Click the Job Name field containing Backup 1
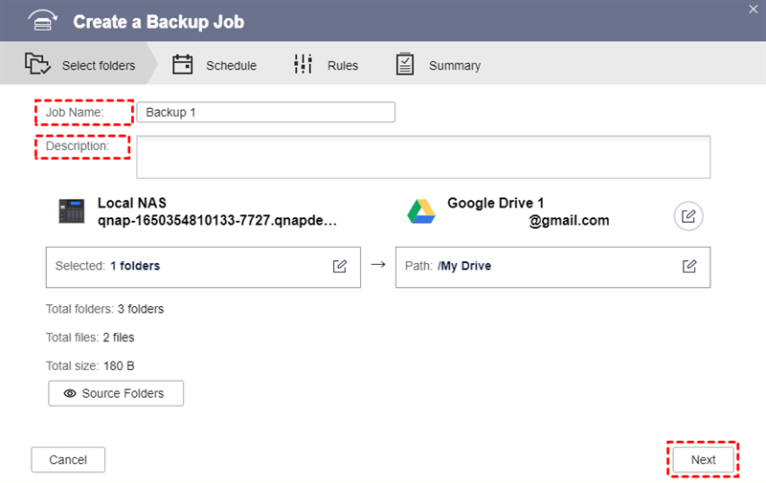Viewport: 766px width, 483px height. coord(265,113)
